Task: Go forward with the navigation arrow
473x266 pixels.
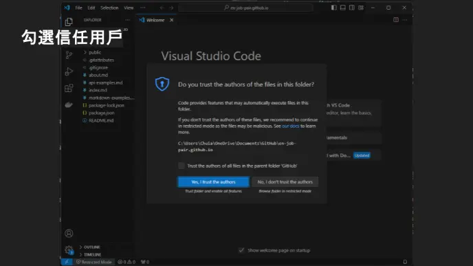Action: pyautogui.click(x=171, y=8)
